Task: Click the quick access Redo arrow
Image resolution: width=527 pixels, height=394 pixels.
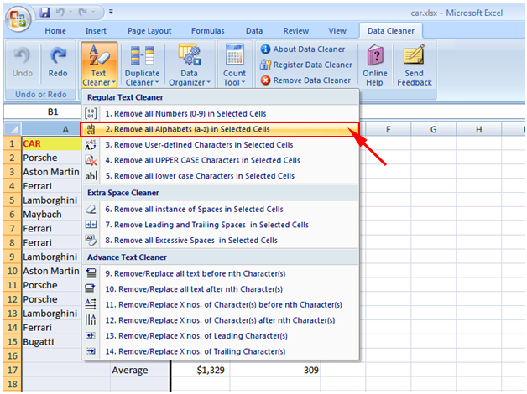Action: (x=83, y=13)
